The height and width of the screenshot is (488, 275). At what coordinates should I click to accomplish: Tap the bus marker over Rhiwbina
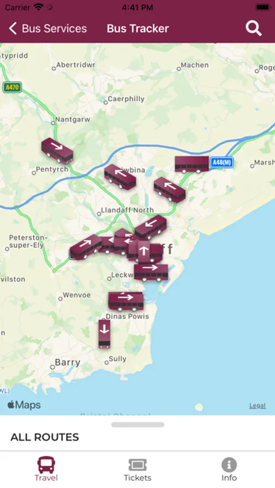tap(120, 177)
